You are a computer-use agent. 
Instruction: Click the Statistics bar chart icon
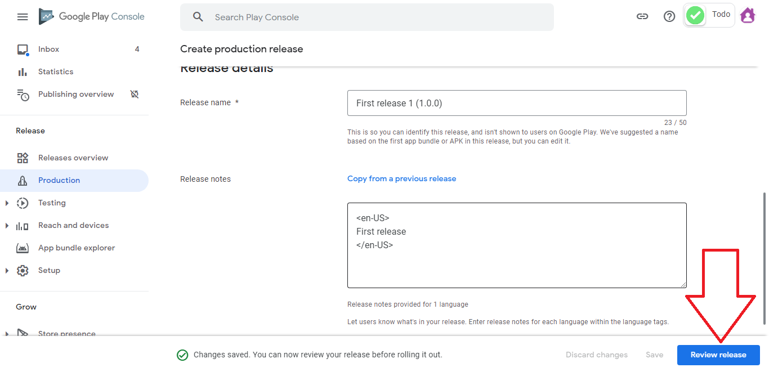pos(23,72)
